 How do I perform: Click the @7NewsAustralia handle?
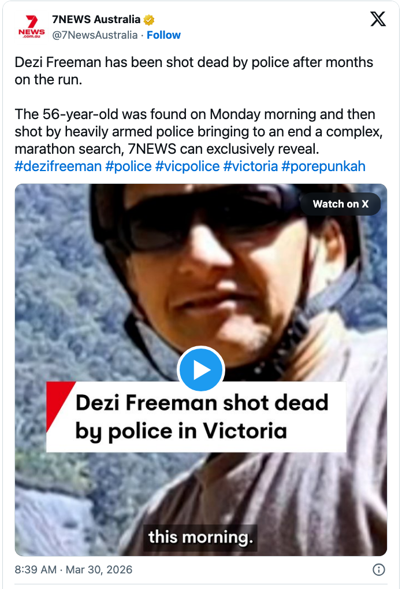click(x=95, y=35)
